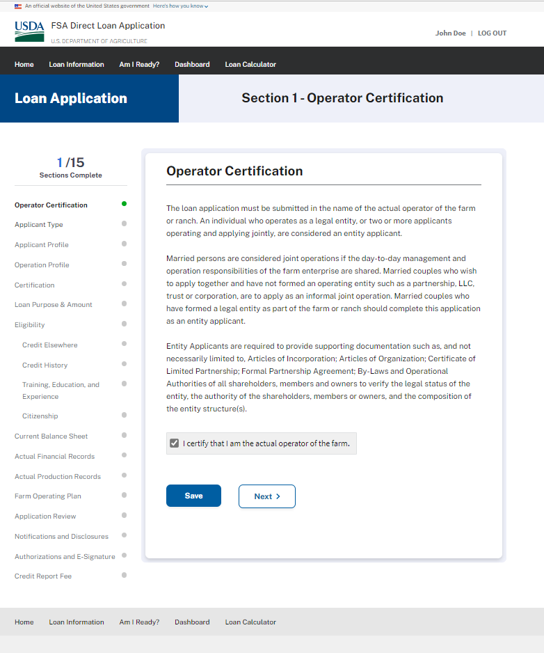Select Operation Profile section in sidebar

click(x=42, y=265)
